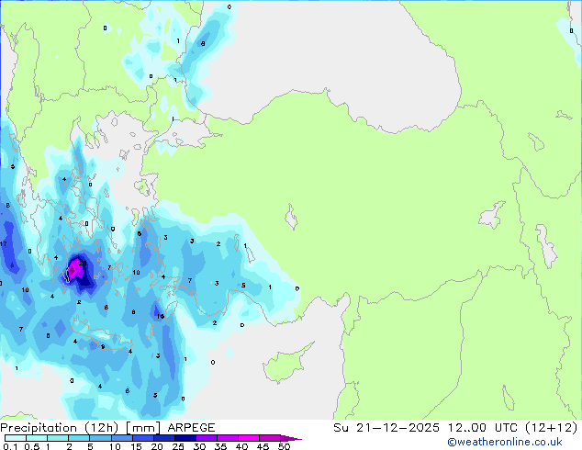582x450 pixels.
Task: Click the 35–40 mm legend color swatch
Action: 227,438
